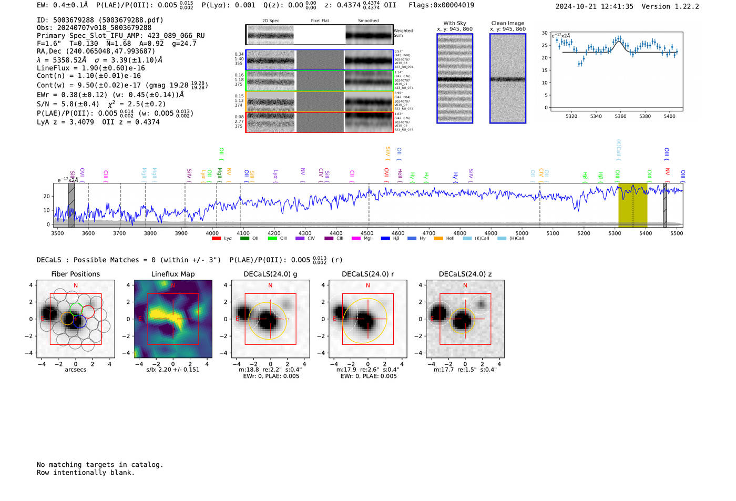Select the Obs: 20240707v018_5003679288 line
Image resolution: width=736 pixels, height=501 pixels.
pos(94,27)
